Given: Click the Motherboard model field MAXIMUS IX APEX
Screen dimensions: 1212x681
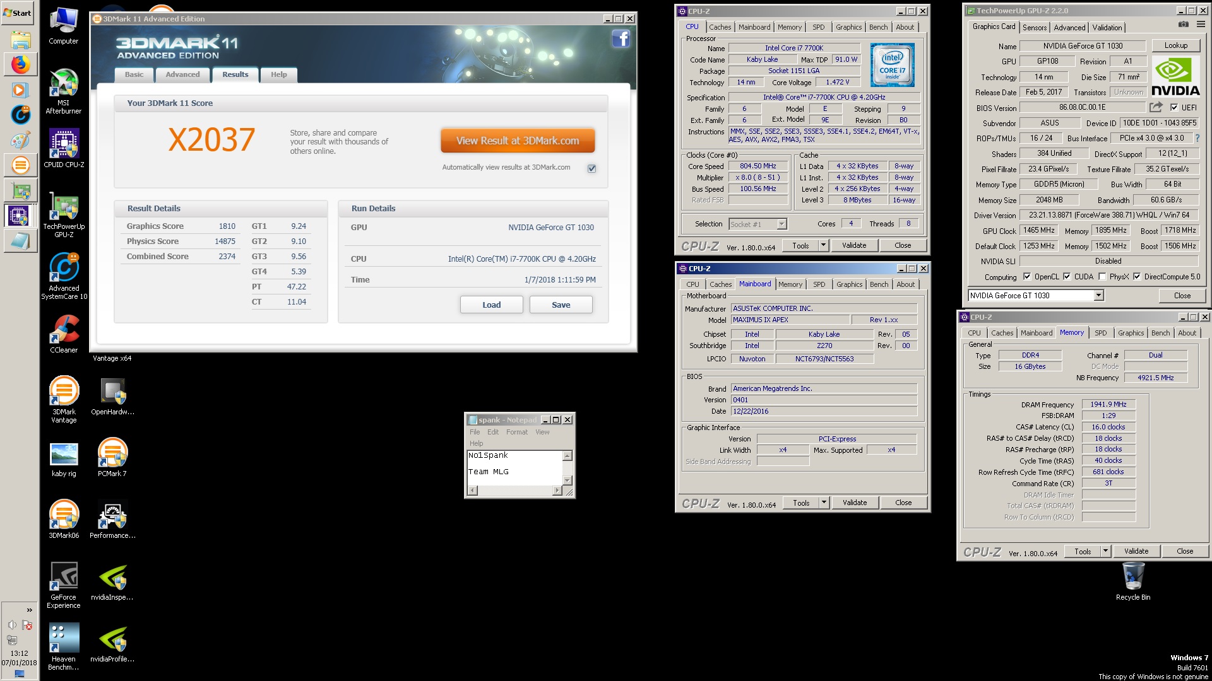Looking at the screenshot, I should click(x=791, y=320).
